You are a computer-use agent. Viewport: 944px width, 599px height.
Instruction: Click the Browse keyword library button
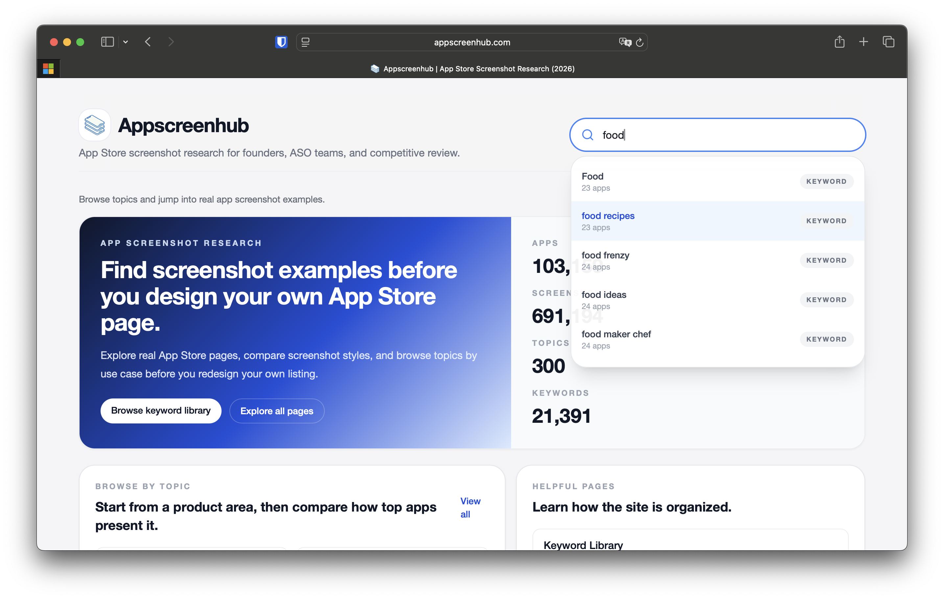(x=161, y=410)
